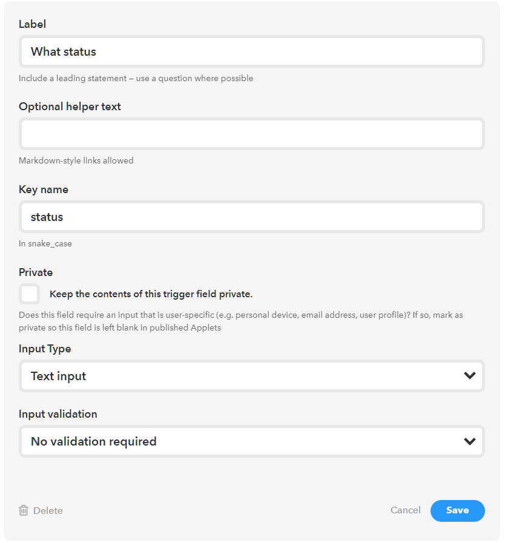Open the 'Text input' Input Type dropdown
This screenshot has width=505, height=543.
[251, 376]
